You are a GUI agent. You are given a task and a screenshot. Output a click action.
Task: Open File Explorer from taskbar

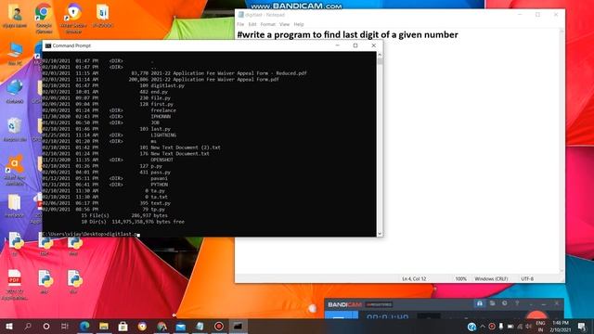coord(104,326)
